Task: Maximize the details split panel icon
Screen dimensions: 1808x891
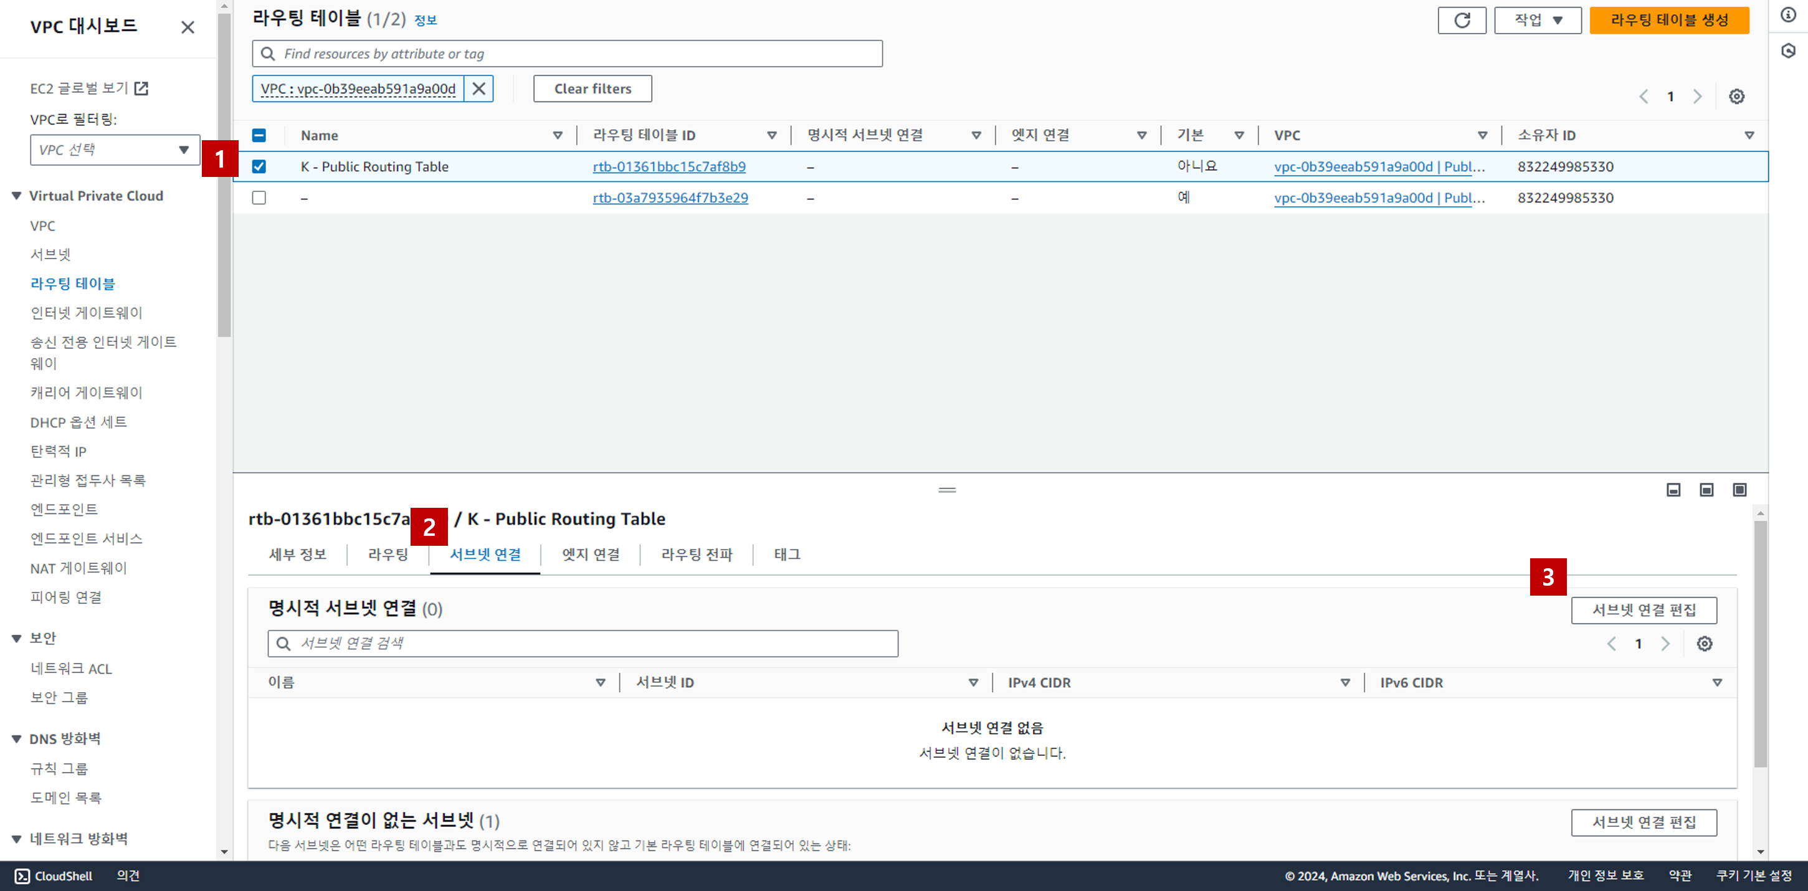Action: (1739, 489)
